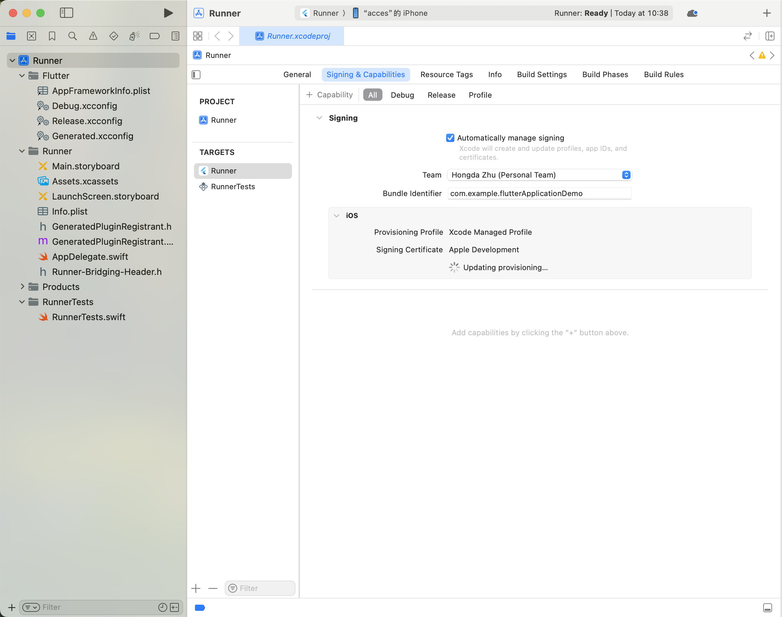The height and width of the screenshot is (617, 782).
Task: Jump to the previous issue arrow
Action: 752,55
